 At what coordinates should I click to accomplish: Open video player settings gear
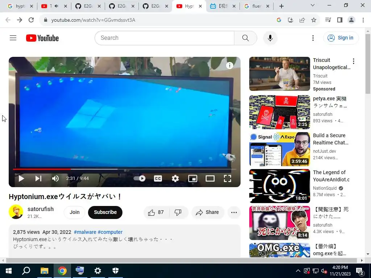pyautogui.click(x=175, y=178)
